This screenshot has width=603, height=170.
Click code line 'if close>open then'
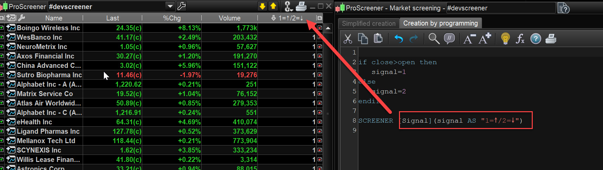click(x=398, y=62)
